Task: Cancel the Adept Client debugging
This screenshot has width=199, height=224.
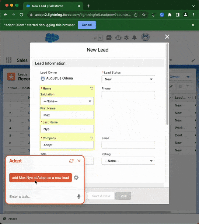Action: [87, 25]
